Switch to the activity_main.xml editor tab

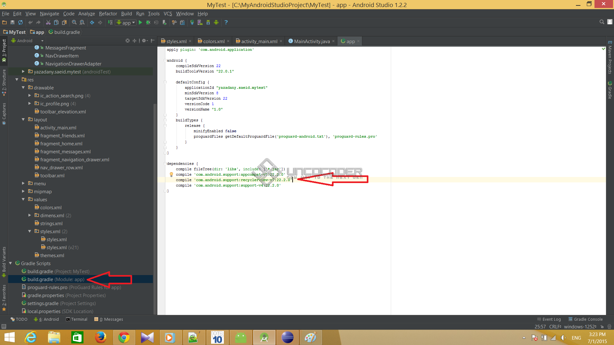pyautogui.click(x=259, y=41)
